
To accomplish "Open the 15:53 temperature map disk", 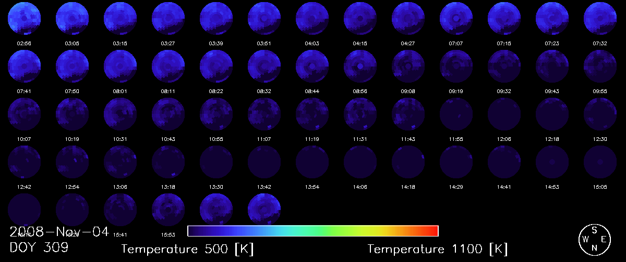I will tap(168, 210).
